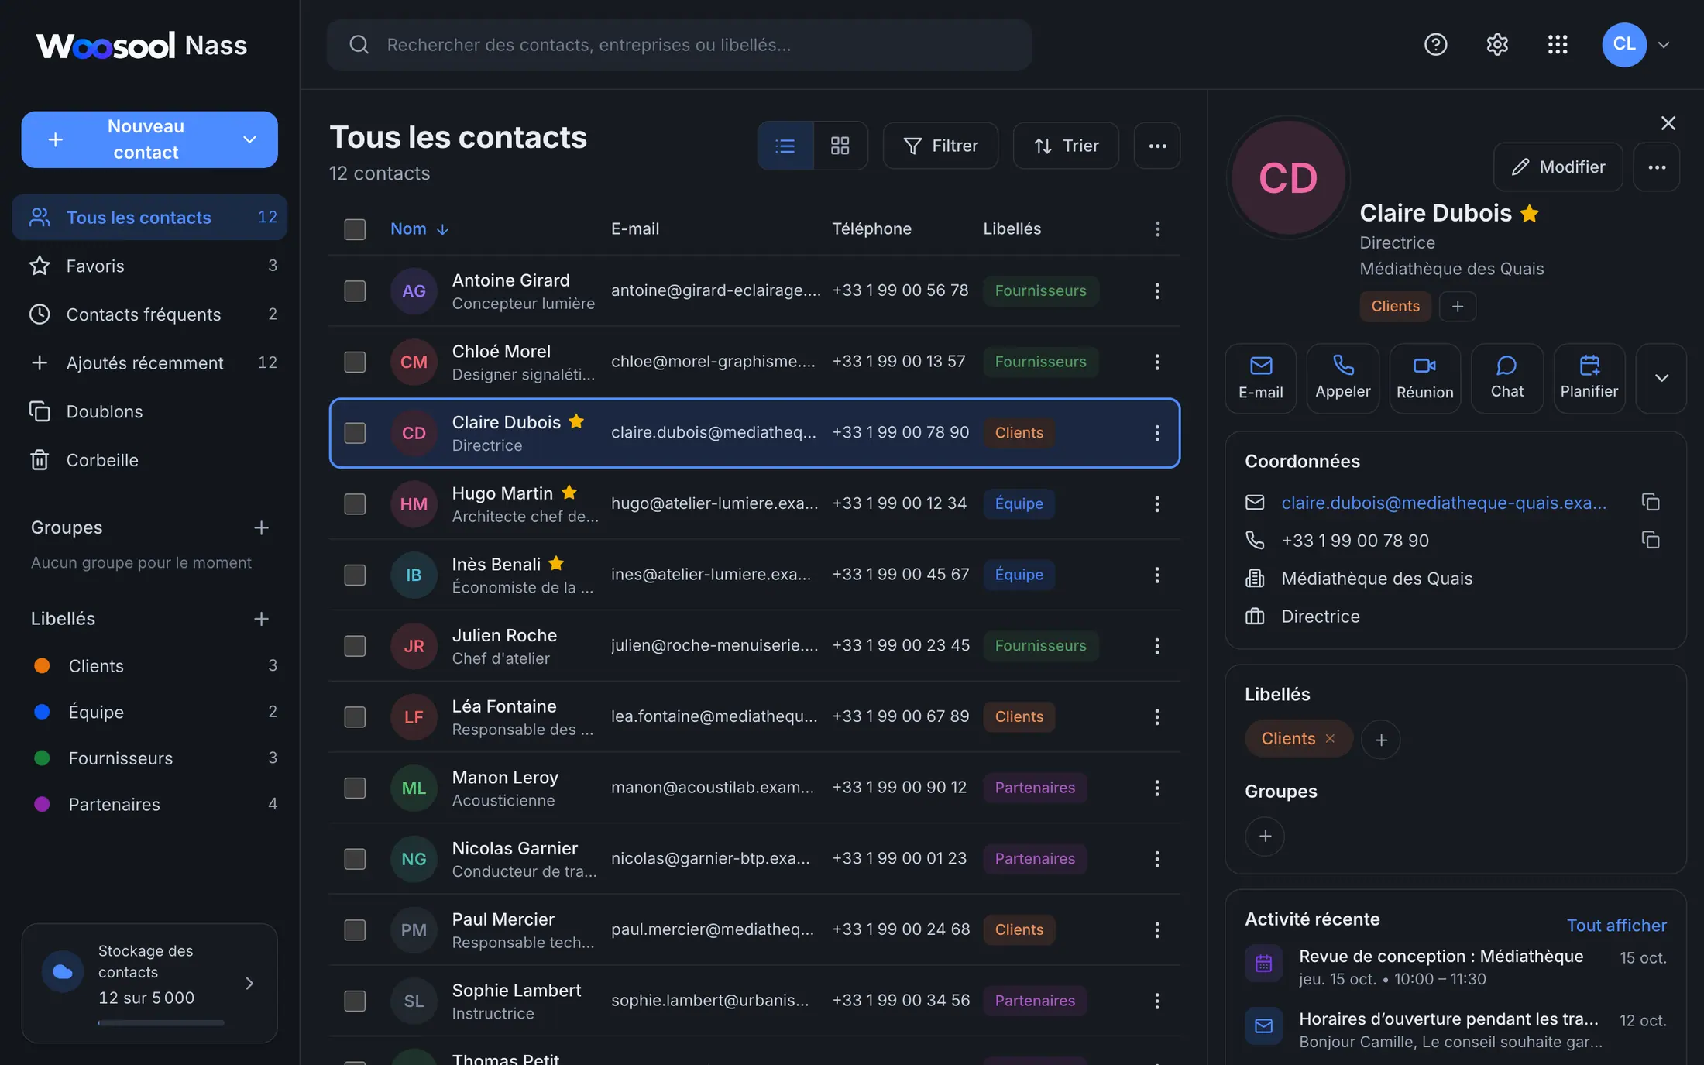1704x1065 pixels.
Task: Call Claire Dubois with Appeler
Action: 1343,379
